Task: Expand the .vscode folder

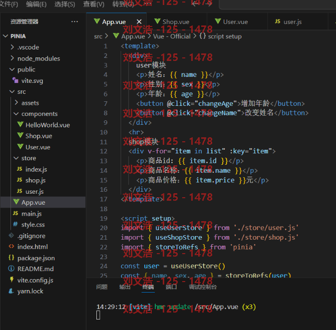Action: [x=12, y=47]
